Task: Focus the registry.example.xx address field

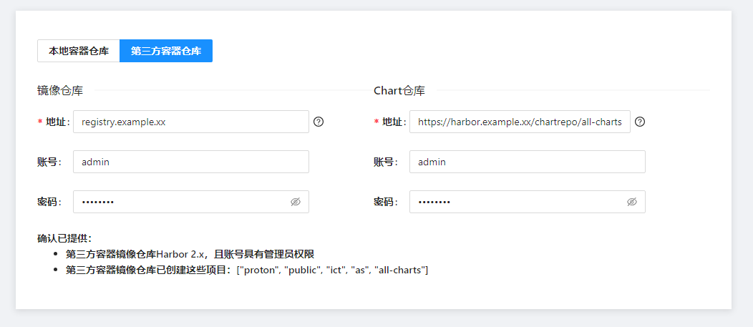Action: pyautogui.click(x=191, y=122)
